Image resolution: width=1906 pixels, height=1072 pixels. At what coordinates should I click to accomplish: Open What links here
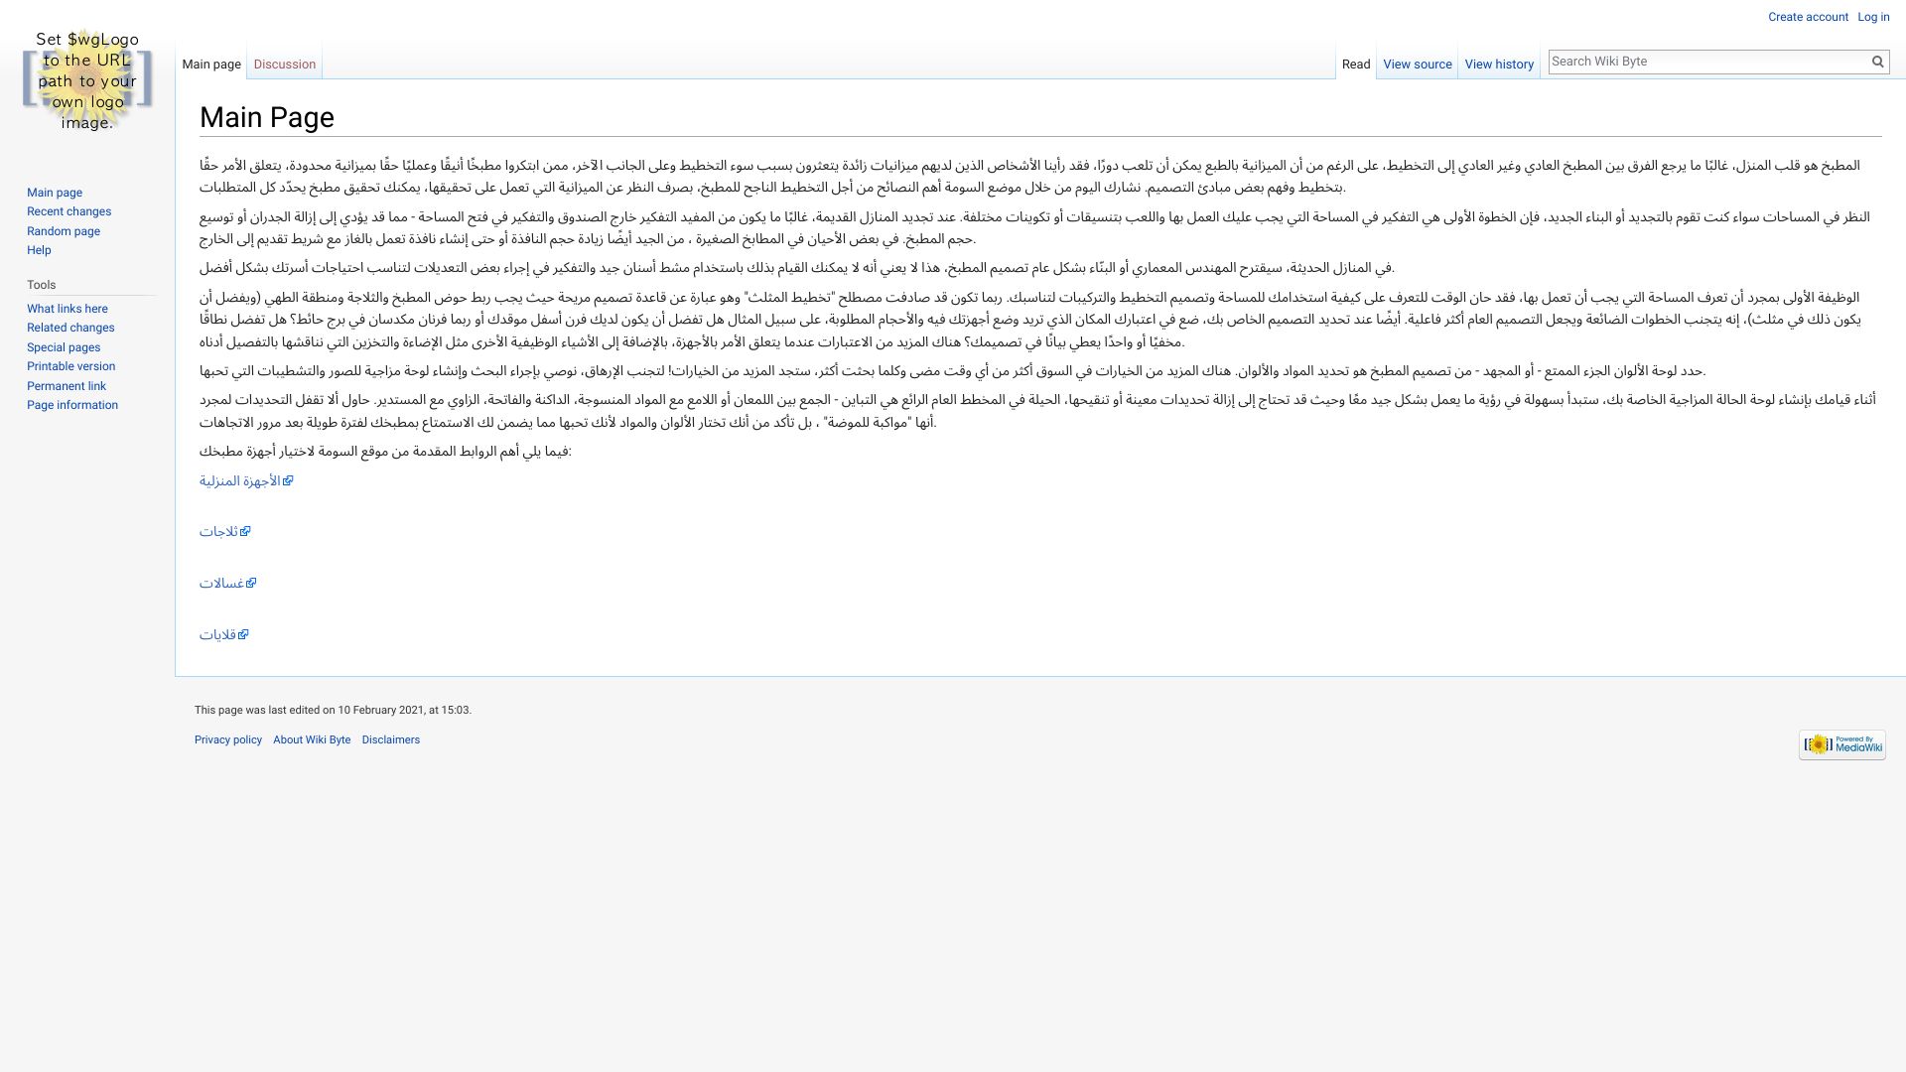68,309
